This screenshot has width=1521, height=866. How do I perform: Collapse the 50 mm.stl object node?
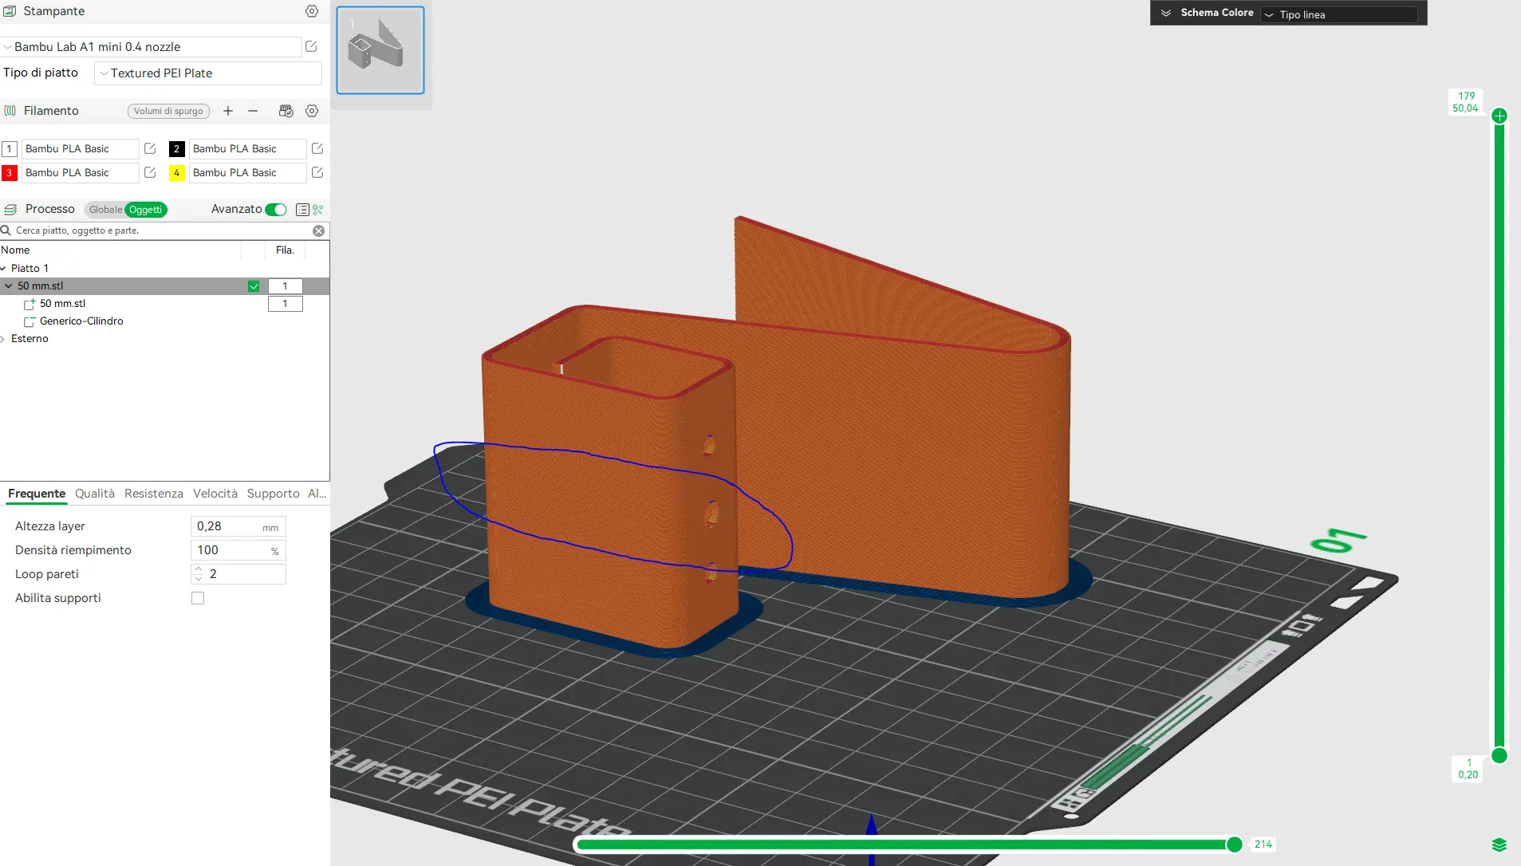pyautogui.click(x=9, y=286)
